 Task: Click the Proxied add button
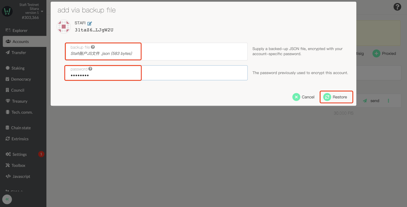[384, 53]
